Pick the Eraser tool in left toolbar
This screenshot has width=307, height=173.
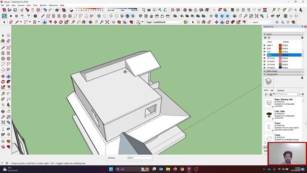[x=9, y=41]
